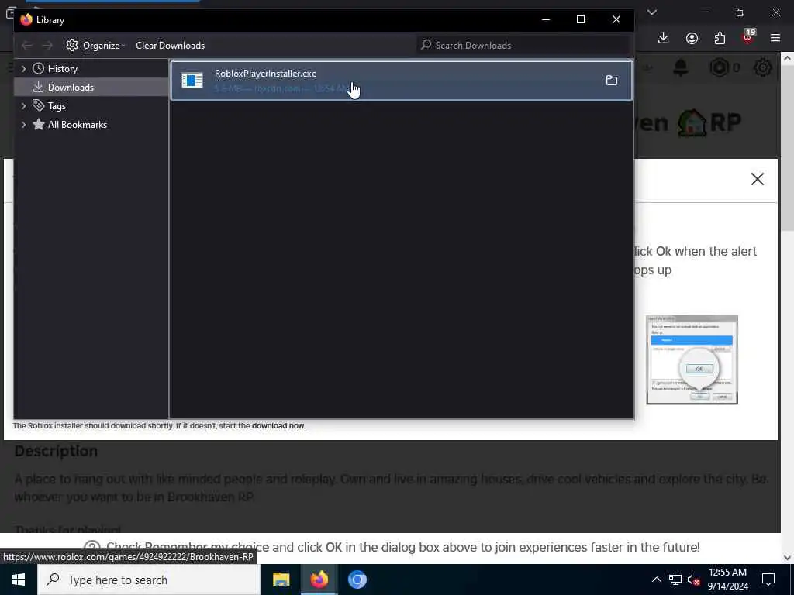Open clock showing 12:55 AM
Image resolution: width=794 pixels, height=595 pixels.
pos(727,580)
